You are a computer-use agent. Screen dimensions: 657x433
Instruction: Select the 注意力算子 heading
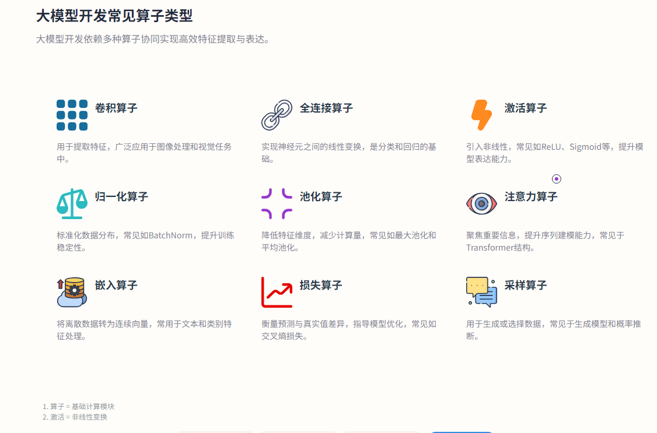tap(531, 196)
